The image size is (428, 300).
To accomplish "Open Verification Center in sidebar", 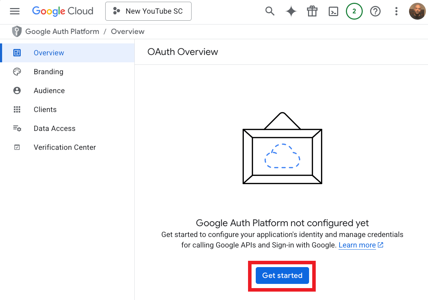I will [x=65, y=147].
